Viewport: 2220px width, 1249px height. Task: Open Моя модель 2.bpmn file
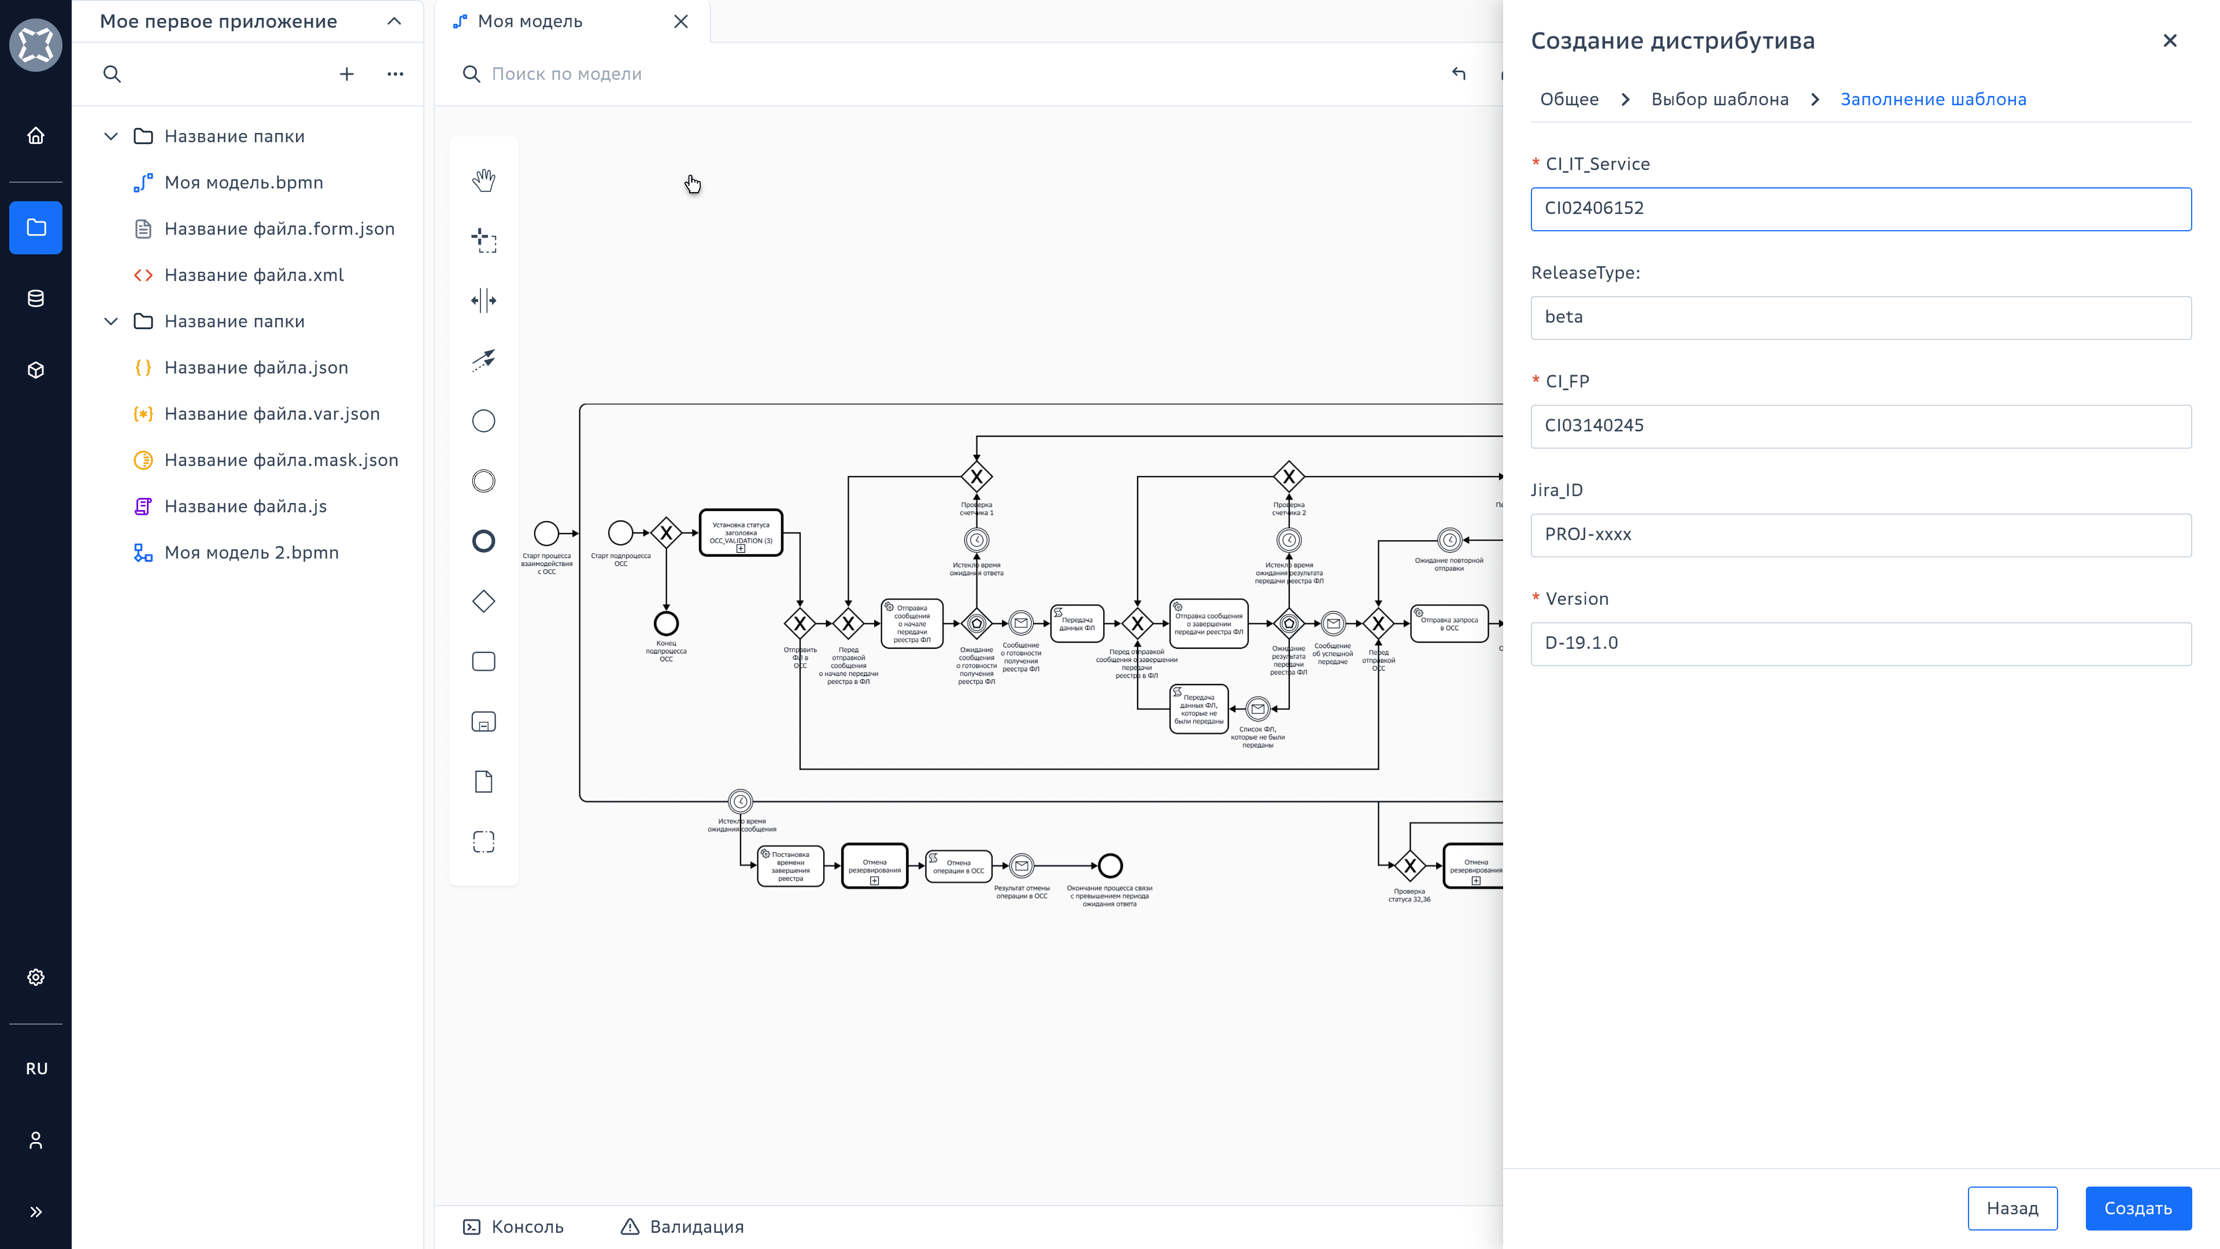[251, 553]
